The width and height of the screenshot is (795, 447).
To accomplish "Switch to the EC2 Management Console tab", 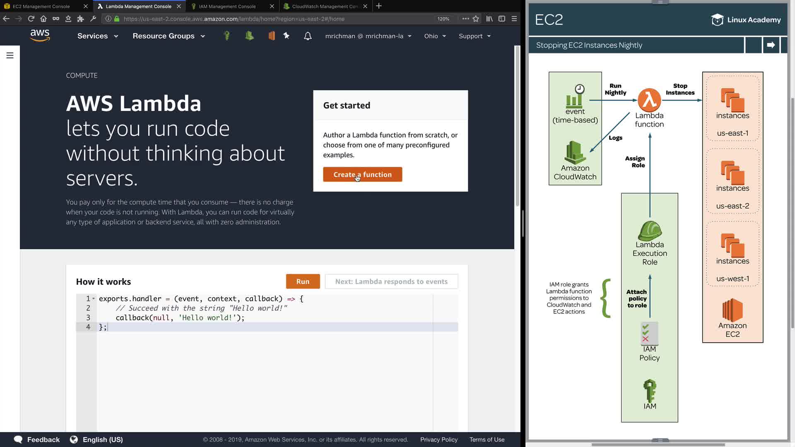I will coord(41,6).
